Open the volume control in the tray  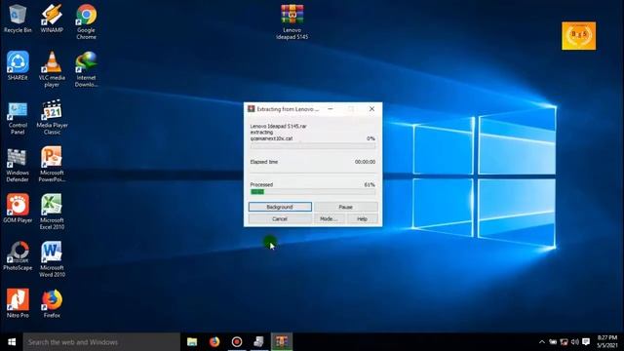click(574, 342)
